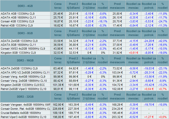Click the -8,9% half-year percent value
The width and height of the screenshot is (169, 119).
point(163,81)
